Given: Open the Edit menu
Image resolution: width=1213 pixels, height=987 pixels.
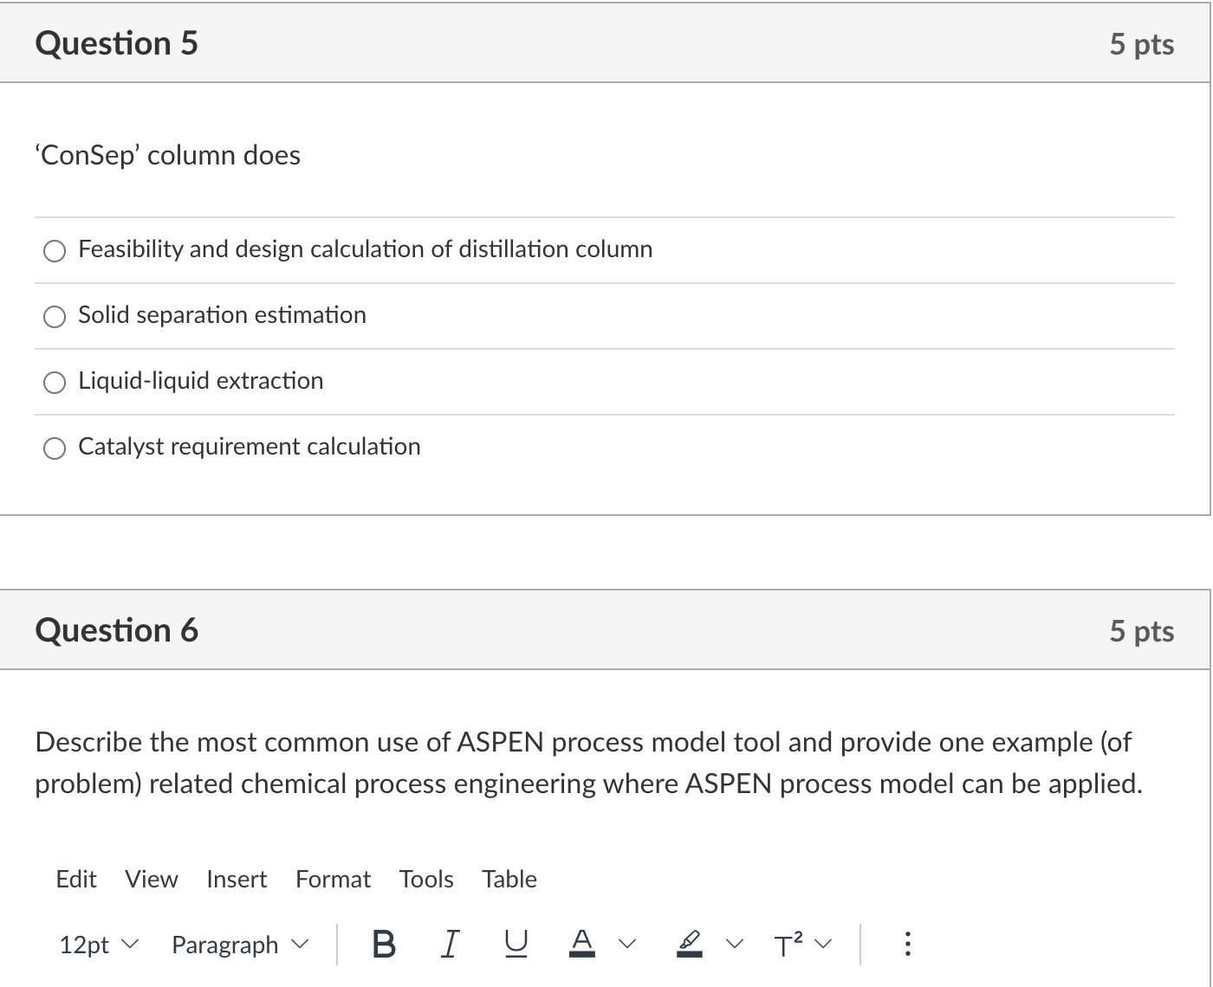Looking at the screenshot, I should (76, 879).
